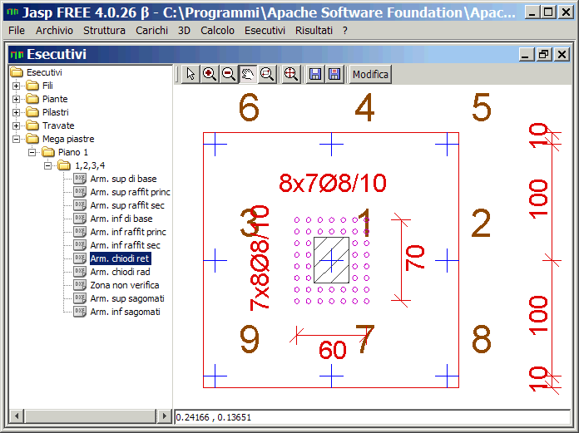Click the first save floppy disk icon
579x433 pixels.
pyautogui.click(x=315, y=75)
